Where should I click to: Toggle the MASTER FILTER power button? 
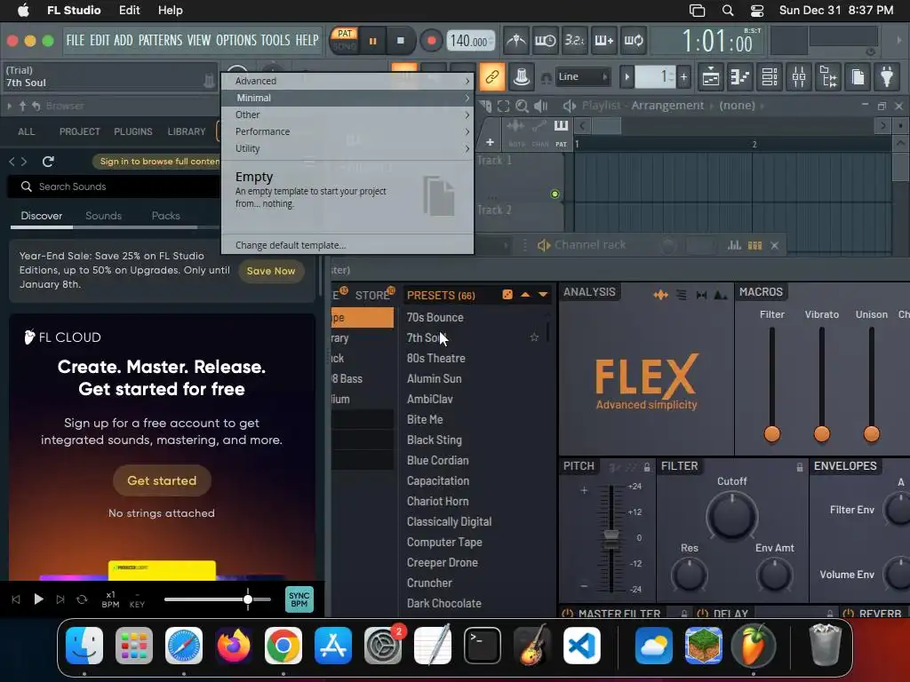tap(568, 614)
